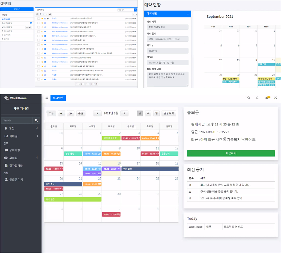The height and width of the screenshot is (253, 281).
Task: Check the box for the 06:29 mail
Action: click(38, 79)
